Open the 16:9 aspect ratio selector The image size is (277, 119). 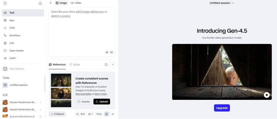80,114
